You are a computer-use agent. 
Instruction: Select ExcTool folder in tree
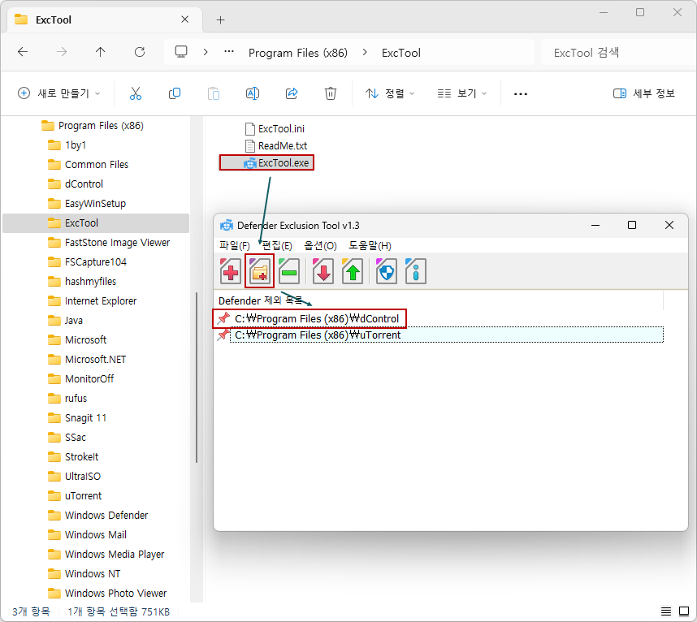[x=96, y=223]
